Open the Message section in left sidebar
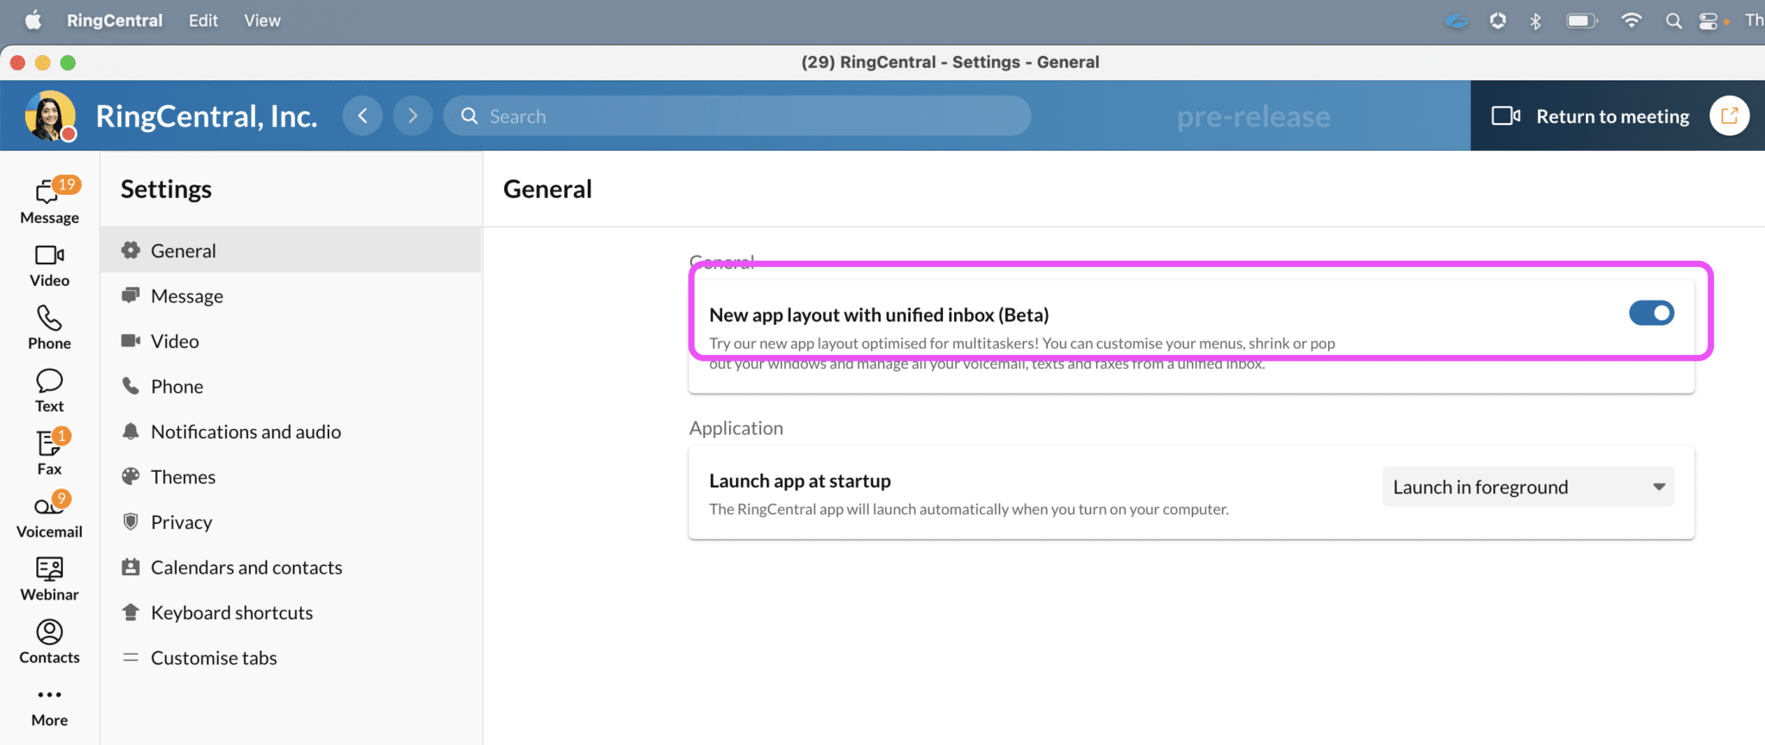The width and height of the screenshot is (1765, 745). [x=49, y=202]
